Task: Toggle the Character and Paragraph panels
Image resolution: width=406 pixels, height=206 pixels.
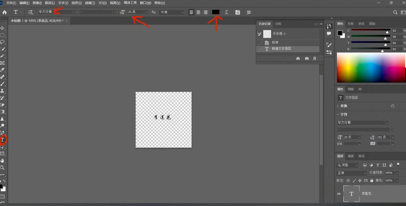Action: pyautogui.click(x=238, y=12)
